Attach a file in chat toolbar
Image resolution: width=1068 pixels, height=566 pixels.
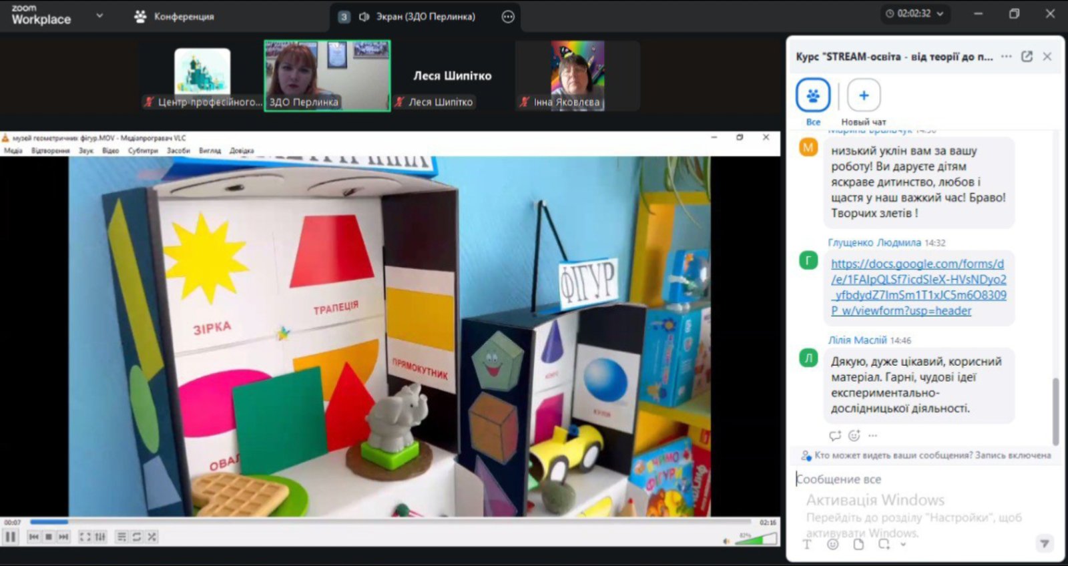click(858, 544)
